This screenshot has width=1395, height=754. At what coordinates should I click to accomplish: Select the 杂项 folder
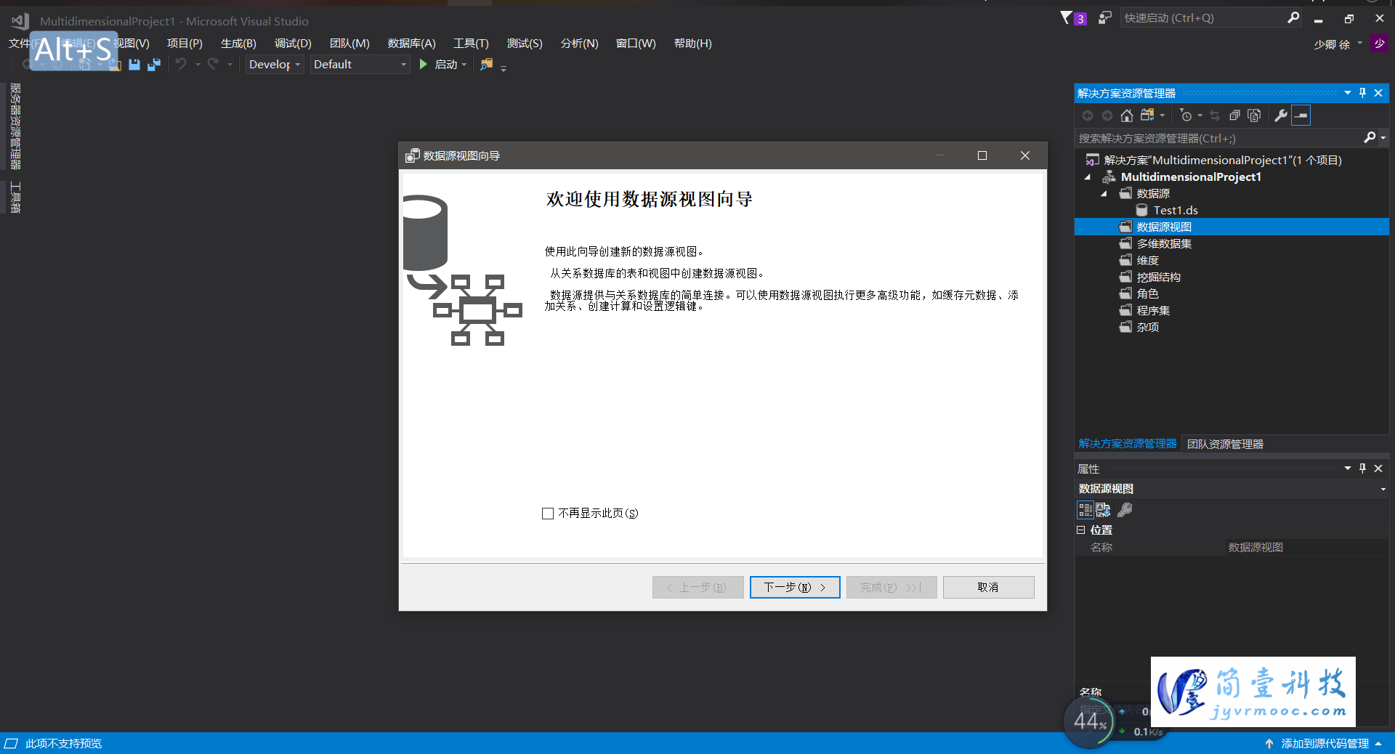point(1147,328)
